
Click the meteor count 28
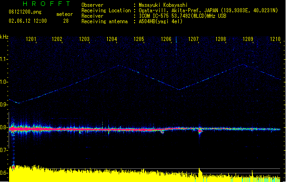(66, 21)
